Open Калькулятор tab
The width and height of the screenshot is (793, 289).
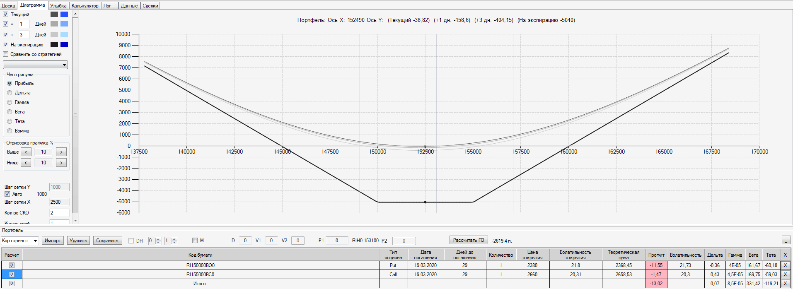click(85, 6)
